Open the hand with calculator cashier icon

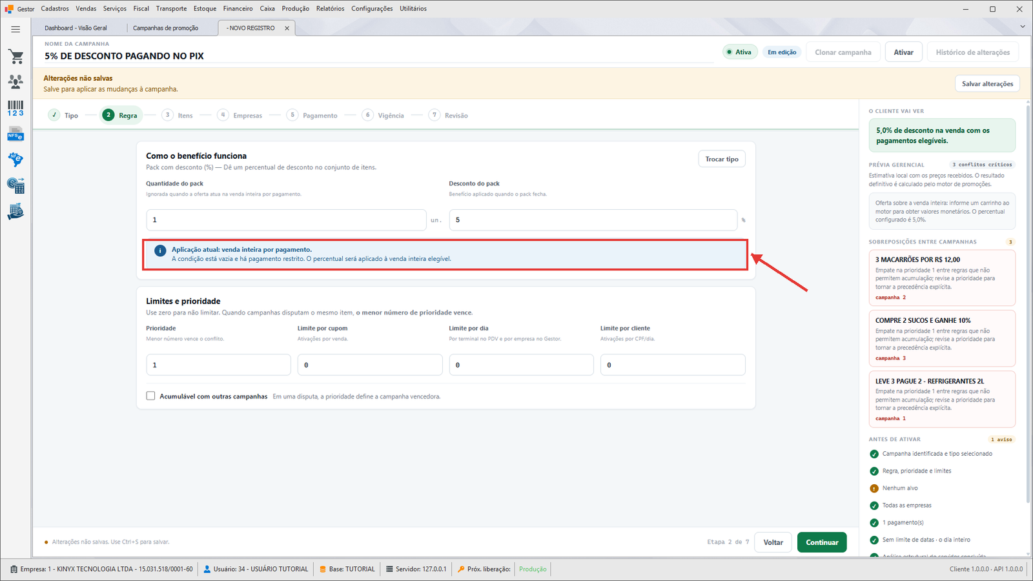click(15, 212)
